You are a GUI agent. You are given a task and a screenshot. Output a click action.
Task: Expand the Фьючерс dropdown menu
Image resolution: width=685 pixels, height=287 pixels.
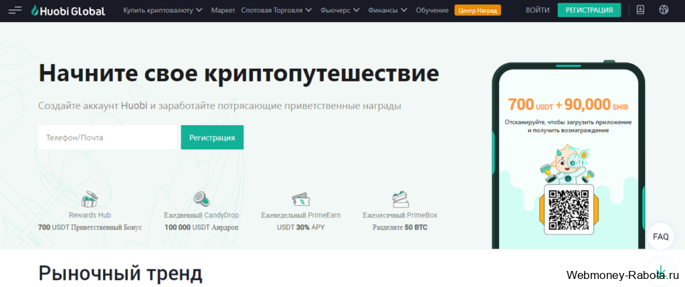coord(340,10)
